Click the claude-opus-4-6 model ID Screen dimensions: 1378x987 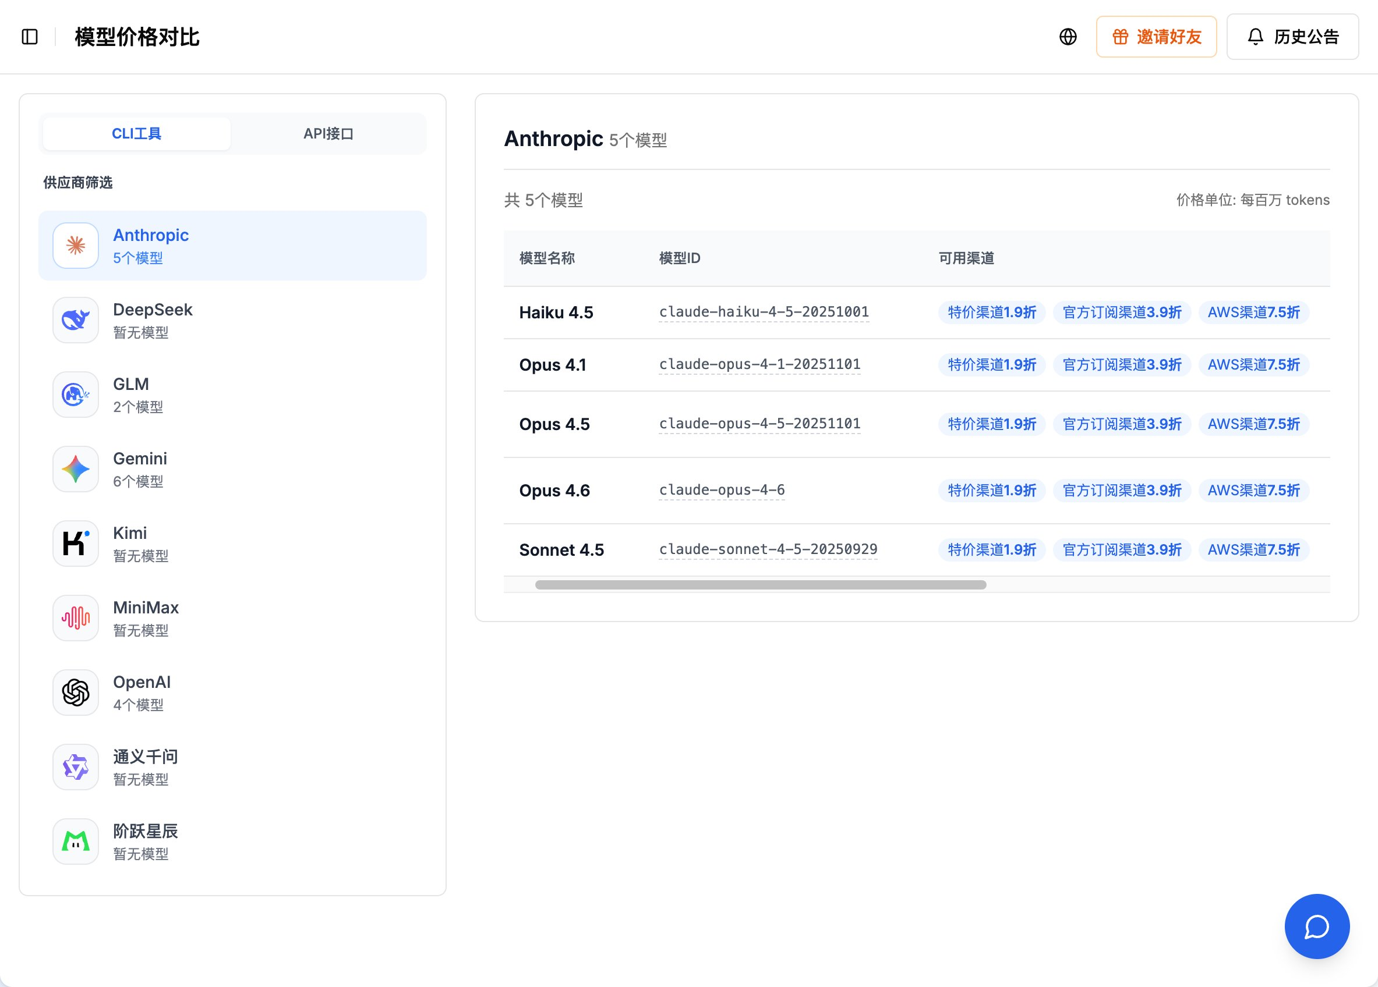pyautogui.click(x=721, y=490)
